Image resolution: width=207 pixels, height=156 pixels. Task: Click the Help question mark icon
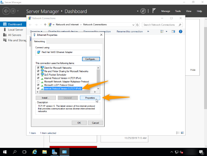coord(181,31)
